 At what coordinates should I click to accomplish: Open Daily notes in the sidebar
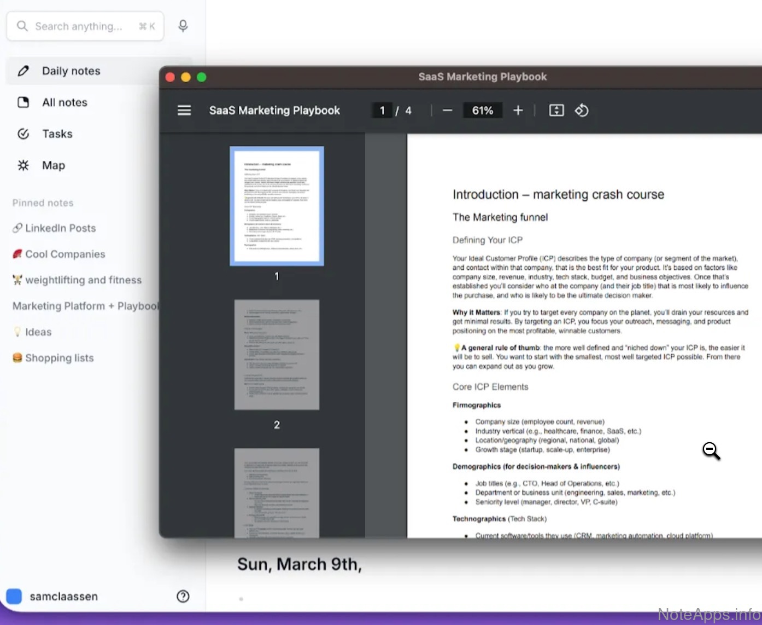pyautogui.click(x=71, y=71)
